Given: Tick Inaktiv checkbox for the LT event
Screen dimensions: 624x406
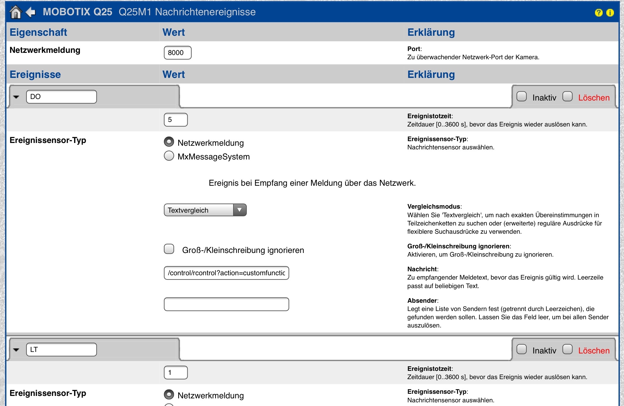Looking at the screenshot, I should (521, 349).
